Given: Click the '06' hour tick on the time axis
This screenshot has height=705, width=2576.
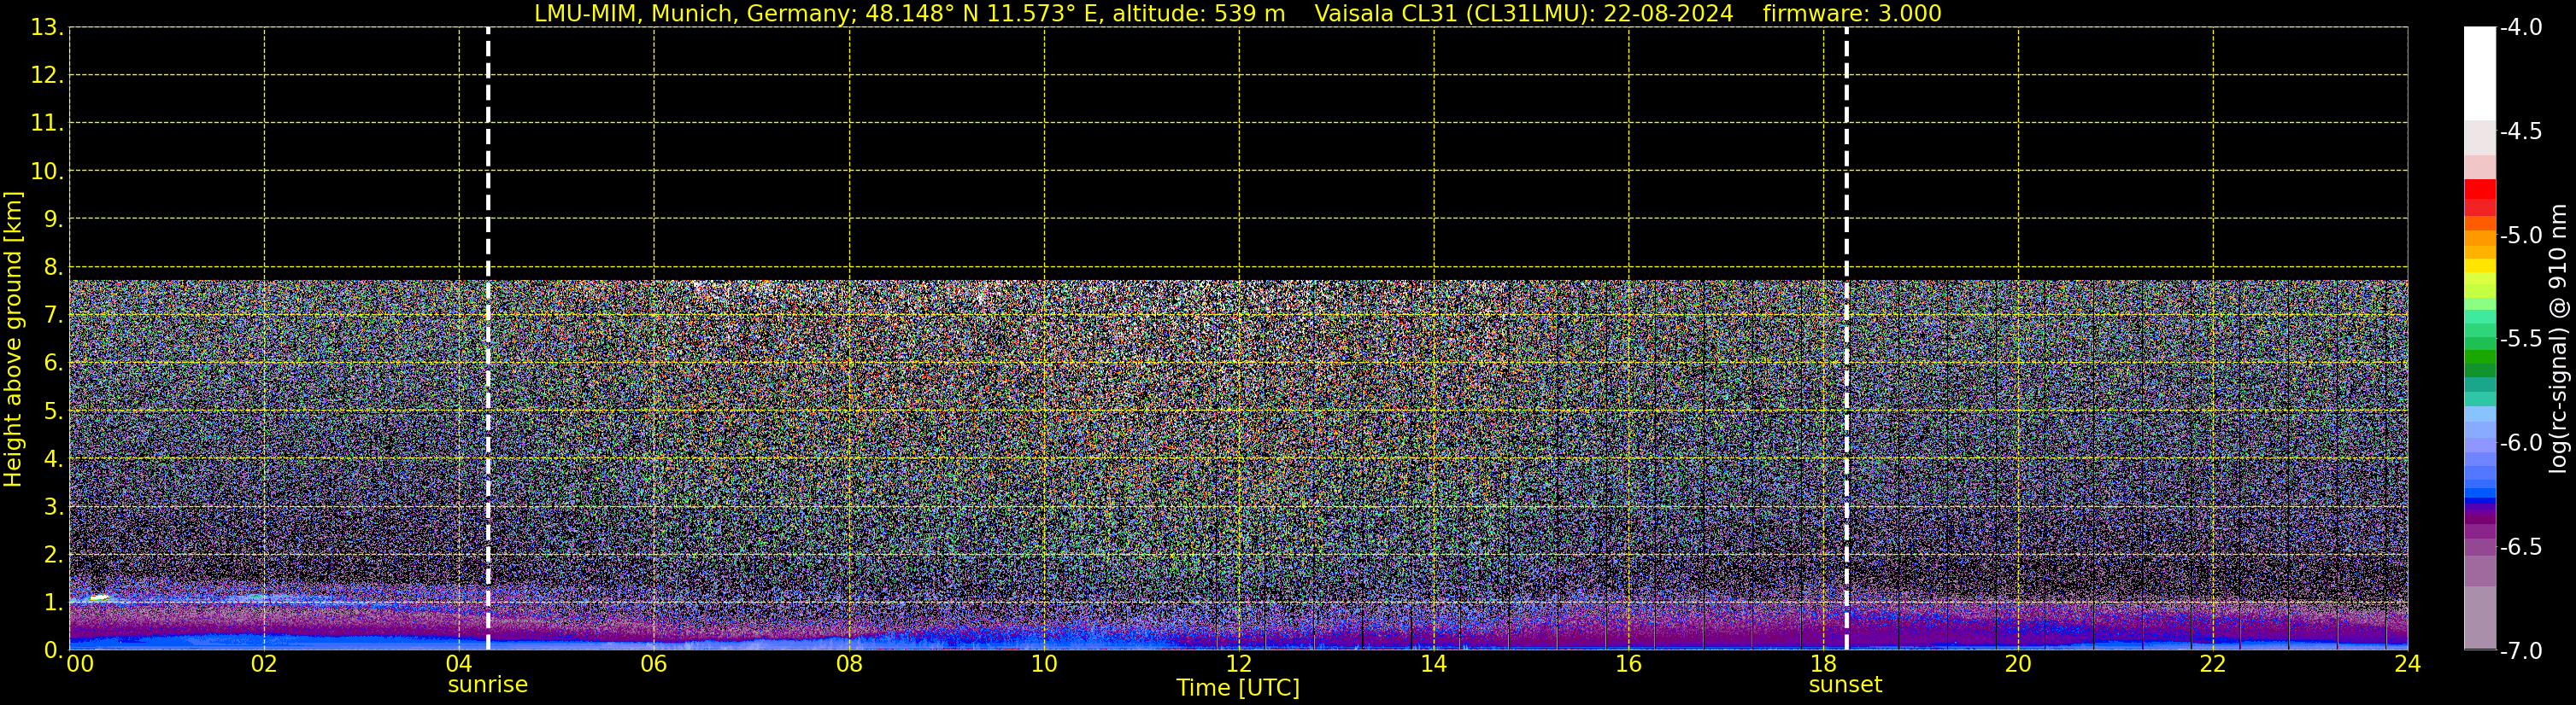Looking at the screenshot, I should tap(653, 665).
